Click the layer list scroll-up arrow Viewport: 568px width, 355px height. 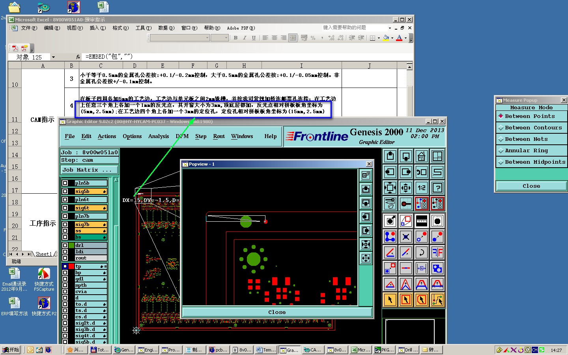pyautogui.click(x=116, y=180)
